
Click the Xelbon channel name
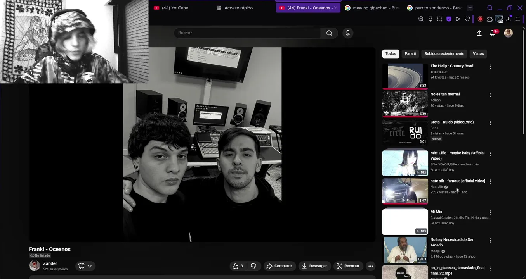436,100
